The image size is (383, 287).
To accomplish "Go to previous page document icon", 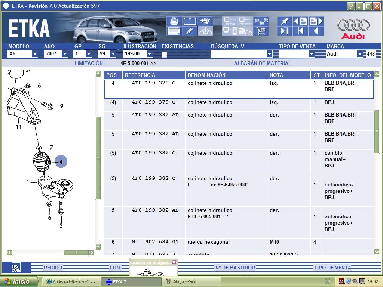I will pyautogui.click(x=300, y=21).
